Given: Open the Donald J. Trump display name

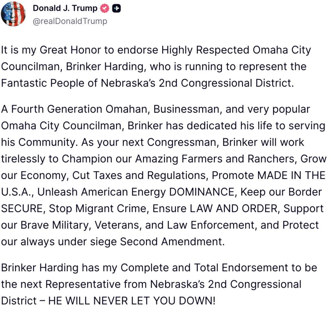Looking at the screenshot, I should 65,9.
